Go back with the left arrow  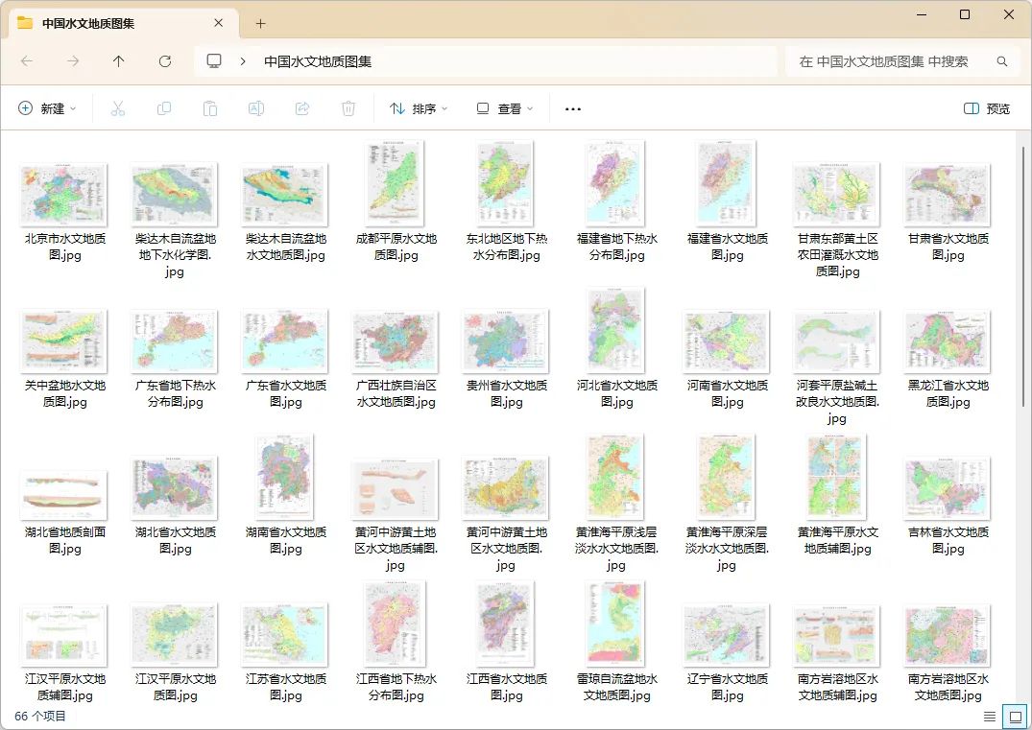tap(27, 61)
